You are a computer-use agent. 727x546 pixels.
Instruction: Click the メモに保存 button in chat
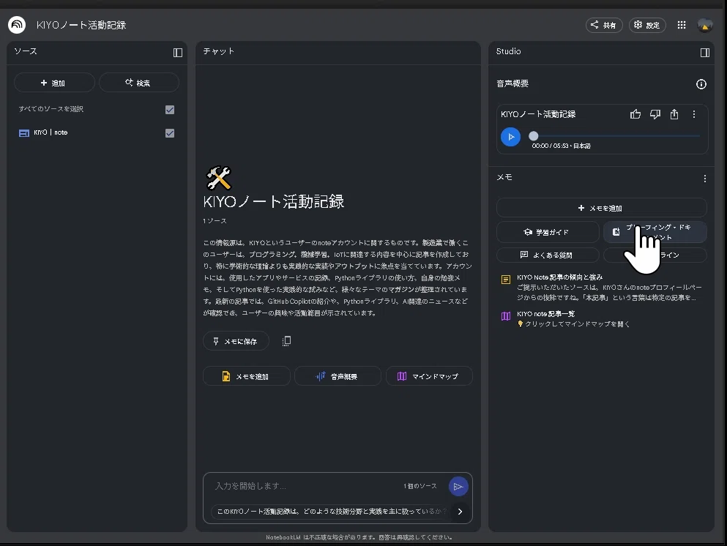[236, 341]
